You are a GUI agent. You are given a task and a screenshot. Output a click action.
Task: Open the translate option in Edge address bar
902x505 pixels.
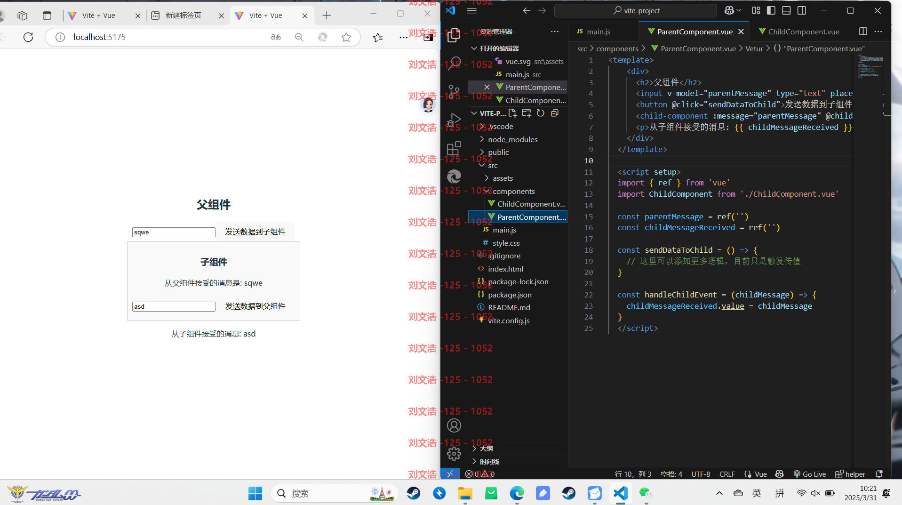(276, 37)
